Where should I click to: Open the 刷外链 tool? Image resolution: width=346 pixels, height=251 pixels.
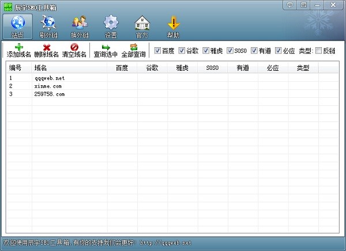[48, 26]
